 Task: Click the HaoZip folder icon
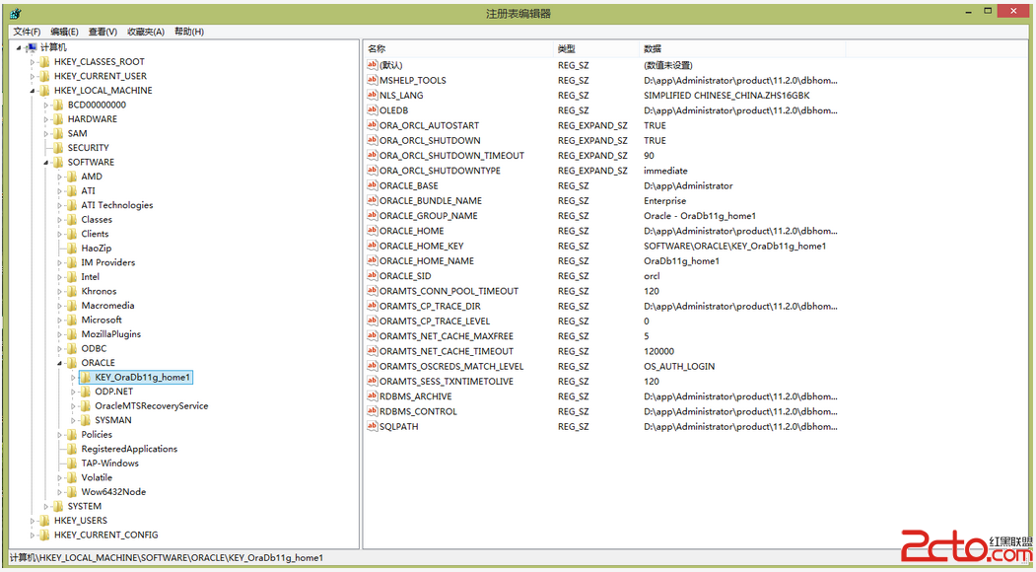pos(72,249)
